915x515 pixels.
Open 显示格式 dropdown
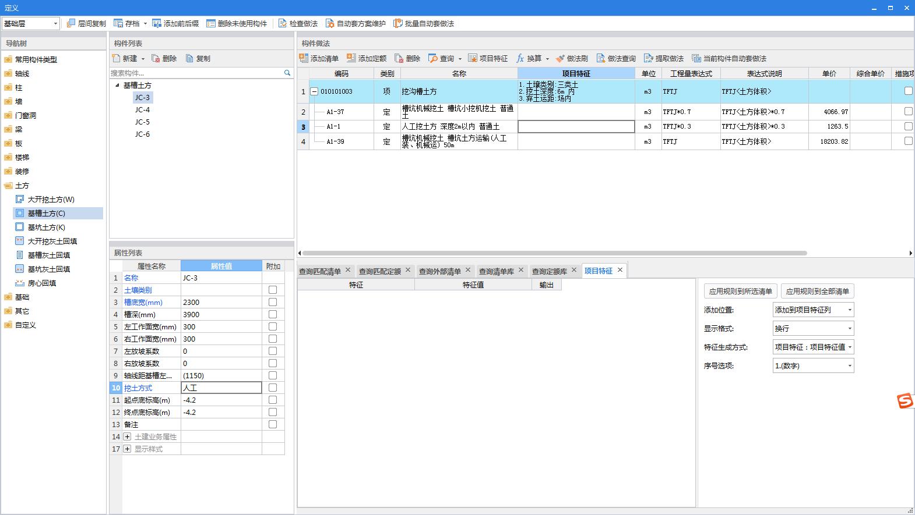click(813, 328)
